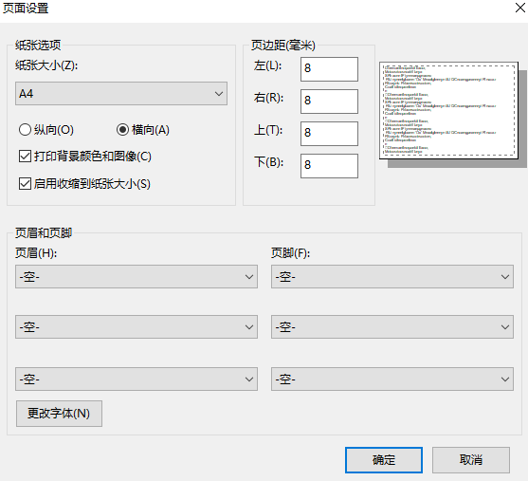
Task: Close the 页面设置 dialog with X
Action: pyautogui.click(x=520, y=8)
